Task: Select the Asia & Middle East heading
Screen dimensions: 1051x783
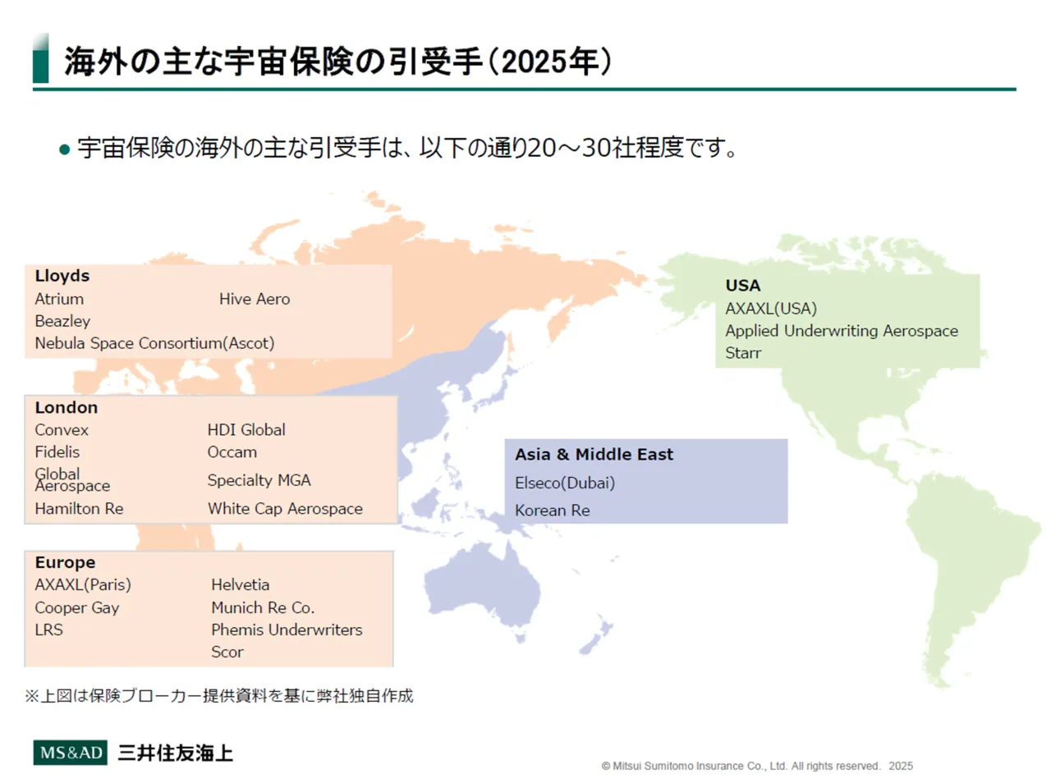Action: 594,455
